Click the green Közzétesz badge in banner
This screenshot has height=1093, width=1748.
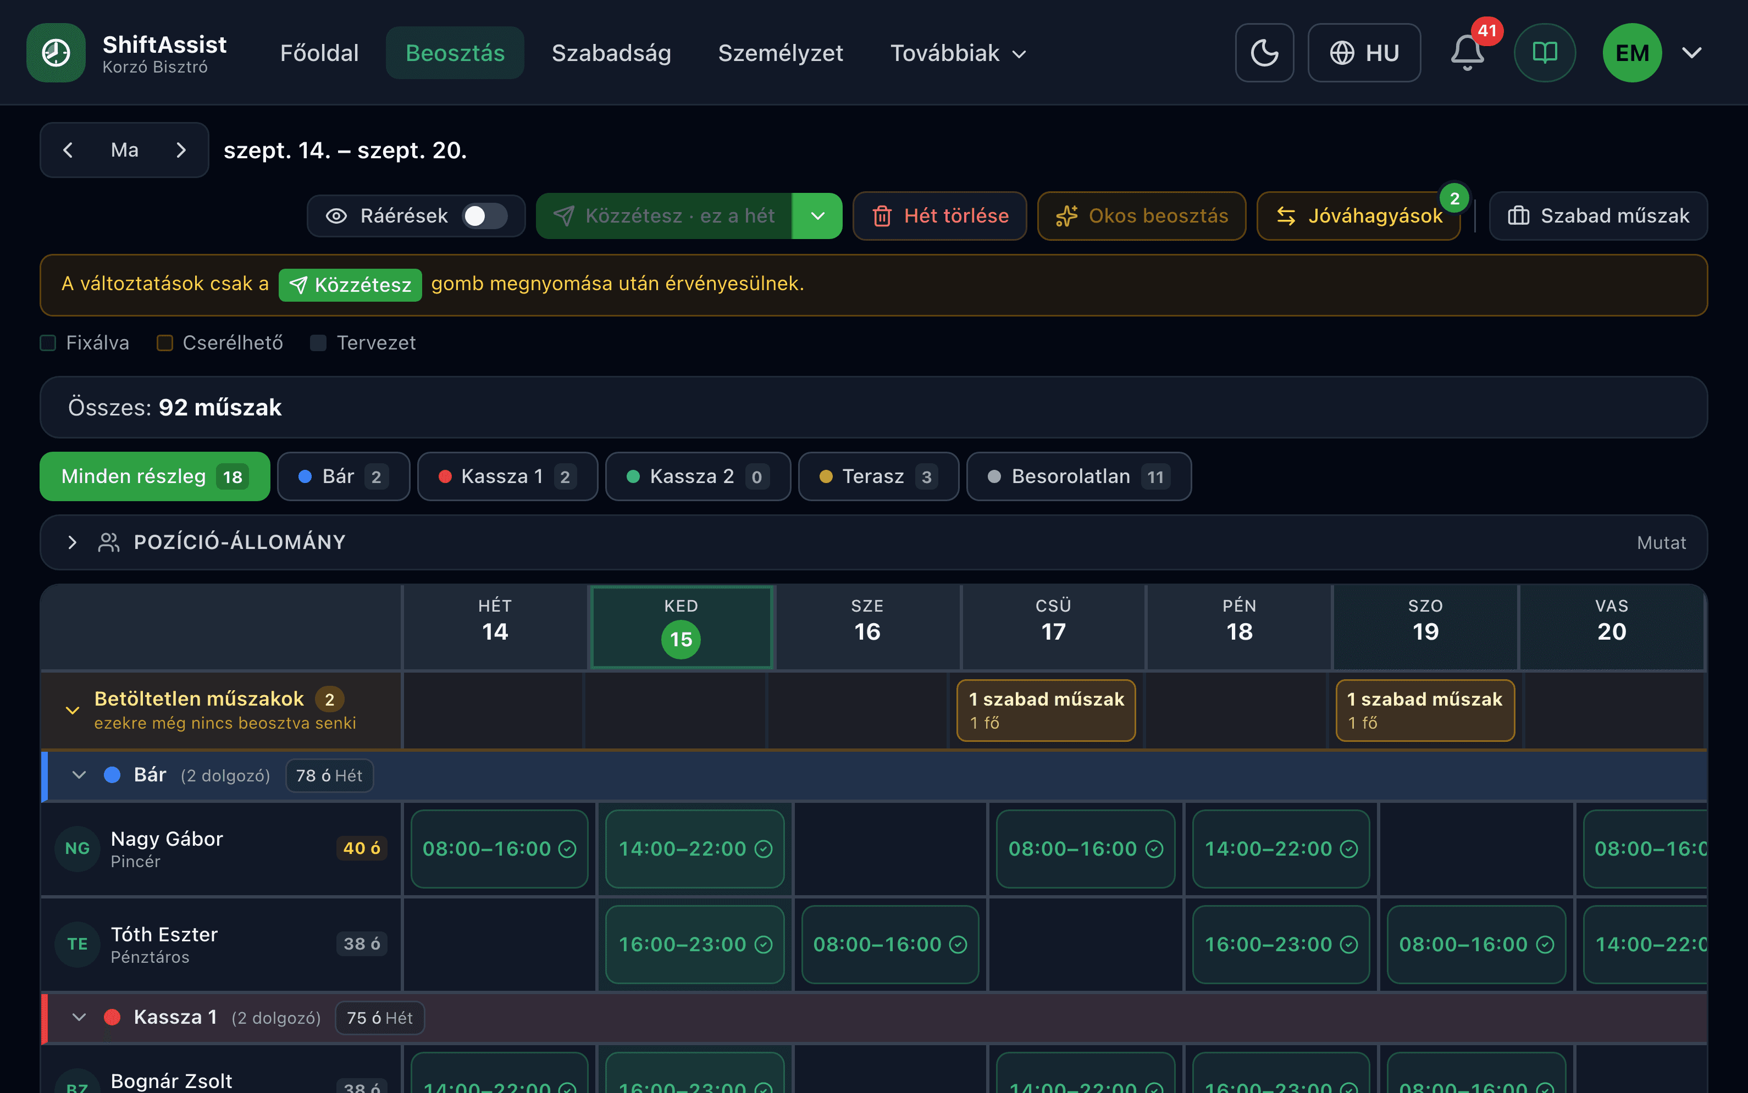coord(350,285)
